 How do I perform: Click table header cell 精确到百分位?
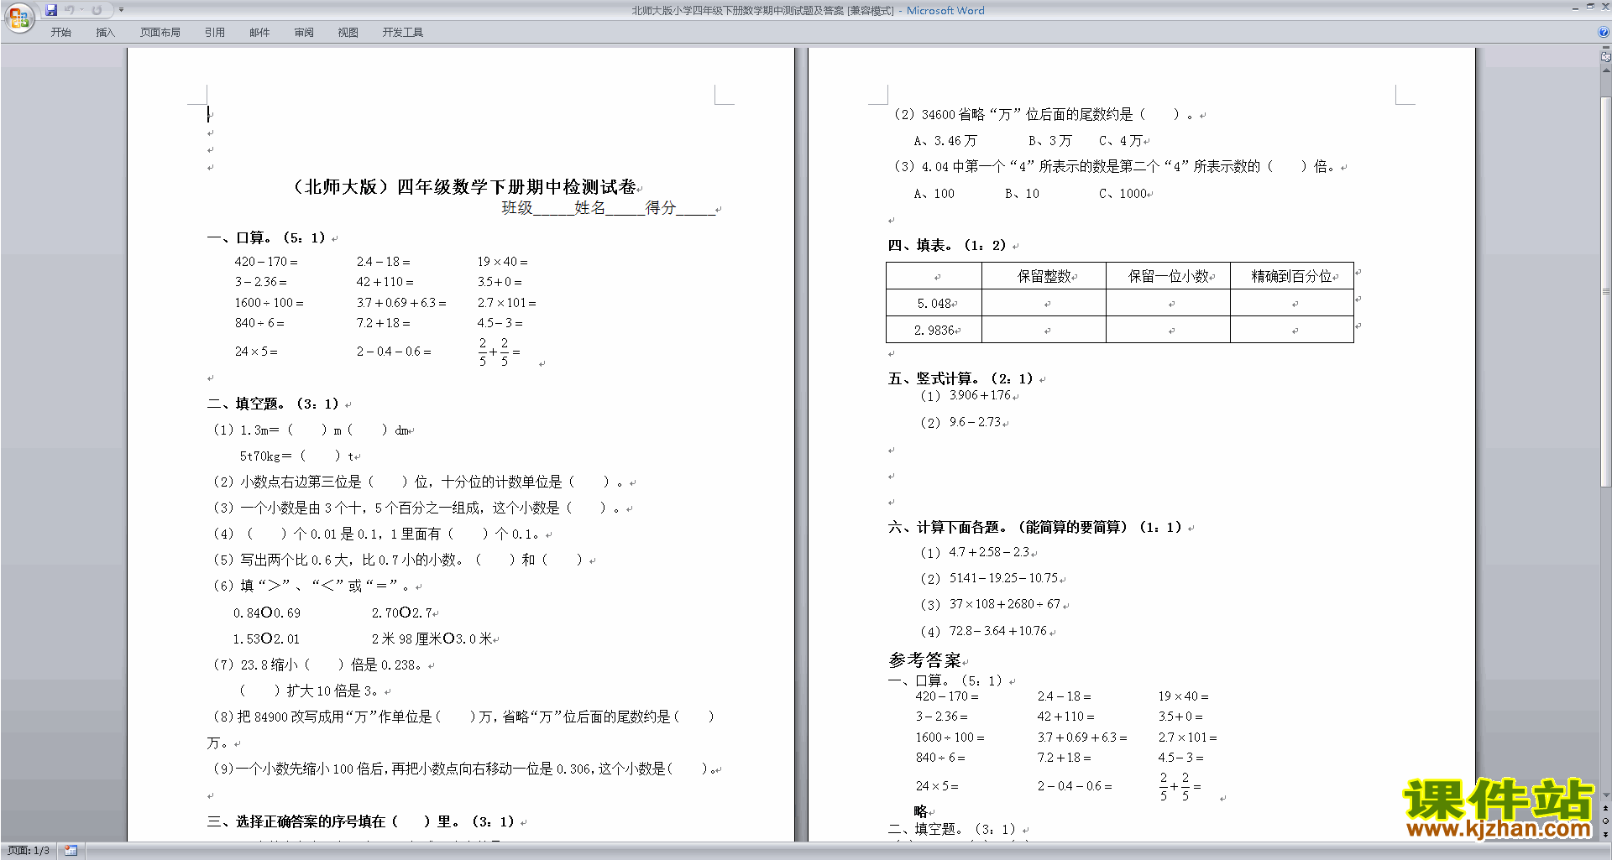pyautogui.click(x=1291, y=276)
